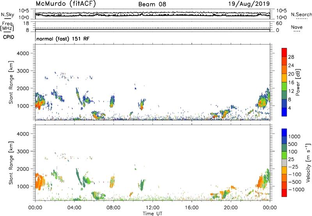The image size is (312, 216).
Task: Click '4000' on the power panel axis
Action: (x=23, y=53)
